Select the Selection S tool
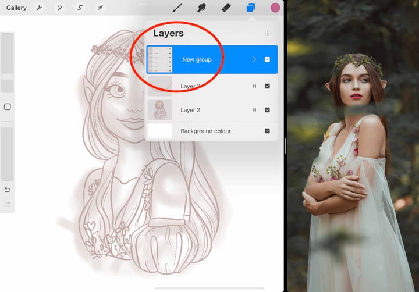The image size is (419, 292). click(80, 8)
